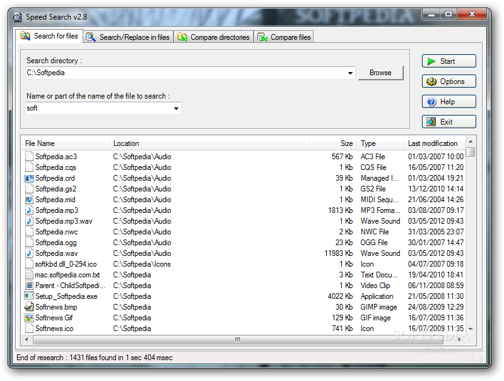Click the image icon of Softpedia.crd
This screenshot has height=381, width=504.
(29, 178)
